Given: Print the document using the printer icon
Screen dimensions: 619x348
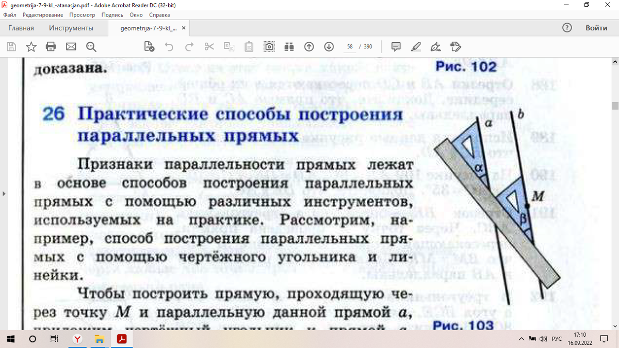Looking at the screenshot, I should [x=51, y=47].
